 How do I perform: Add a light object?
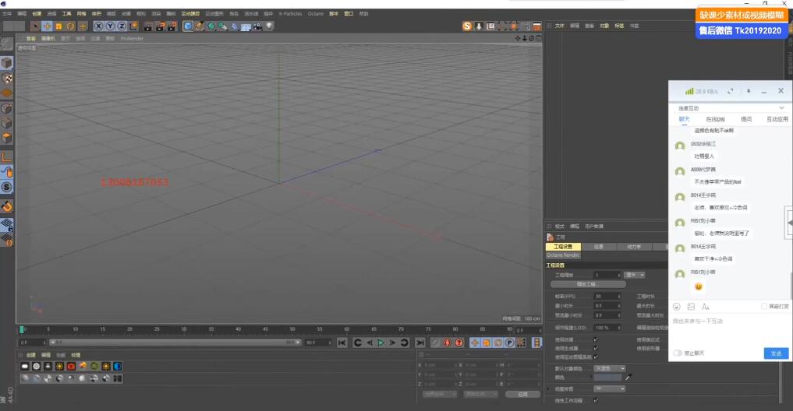[x=270, y=26]
